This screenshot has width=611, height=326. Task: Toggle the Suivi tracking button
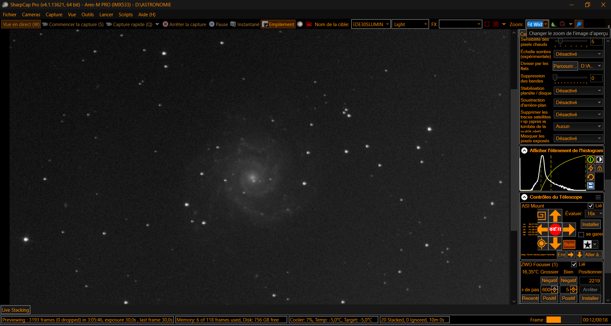[x=569, y=244]
